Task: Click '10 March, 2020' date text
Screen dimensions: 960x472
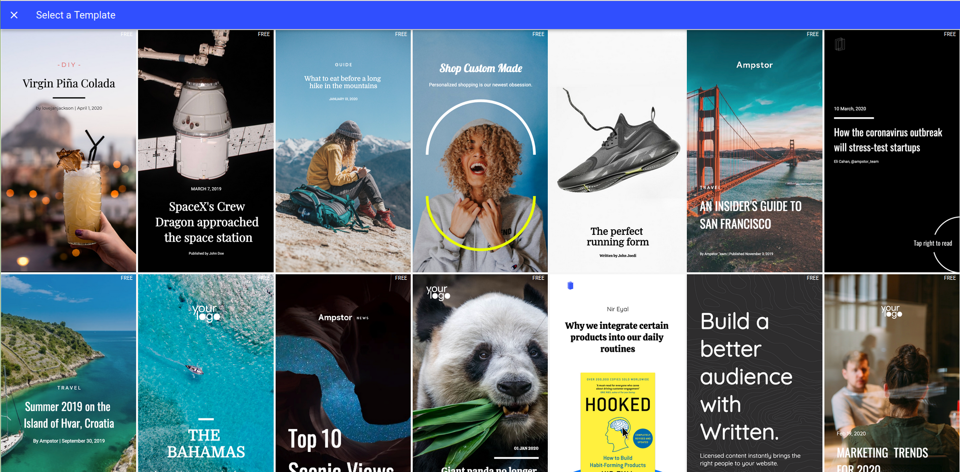Action: [x=850, y=109]
